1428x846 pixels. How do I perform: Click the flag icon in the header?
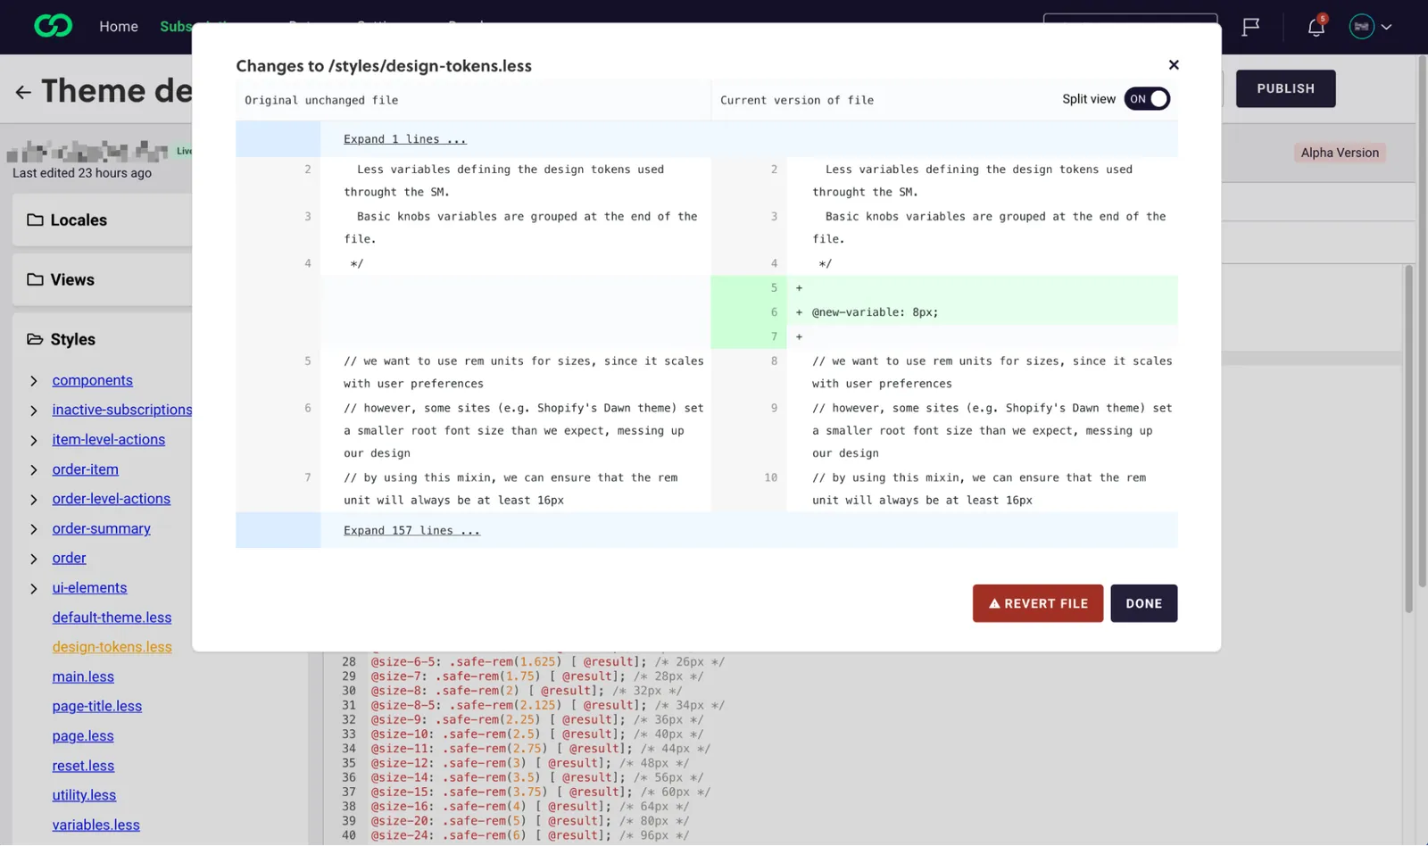1250,27
